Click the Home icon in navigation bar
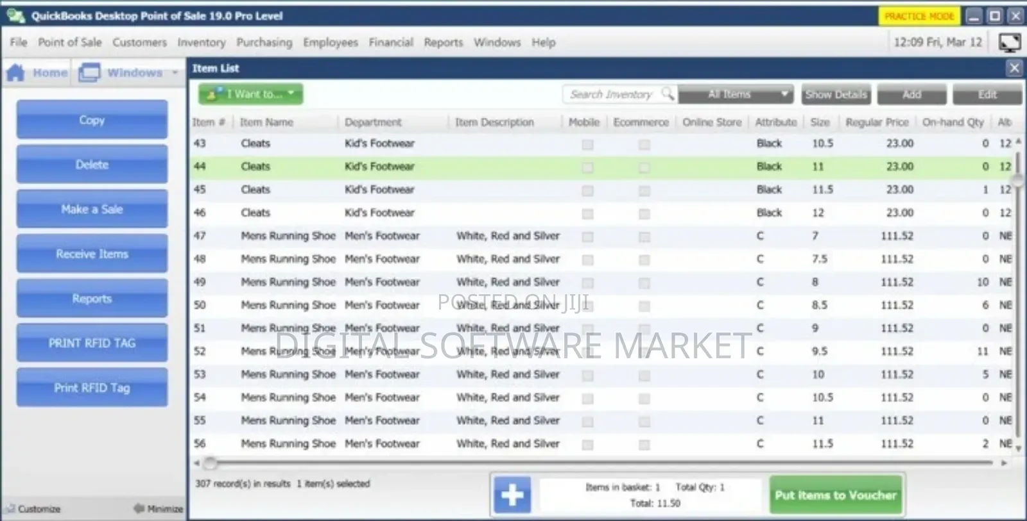This screenshot has height=521, width=1027. point(16,73)
